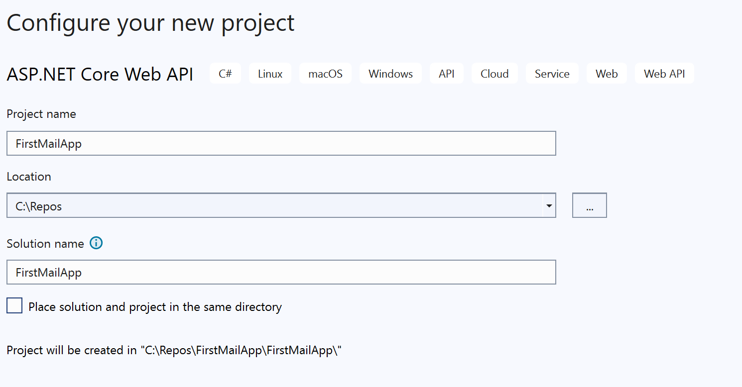Click the 'Configure your new project' heading
742x387 pixels.
pos(150,23)
